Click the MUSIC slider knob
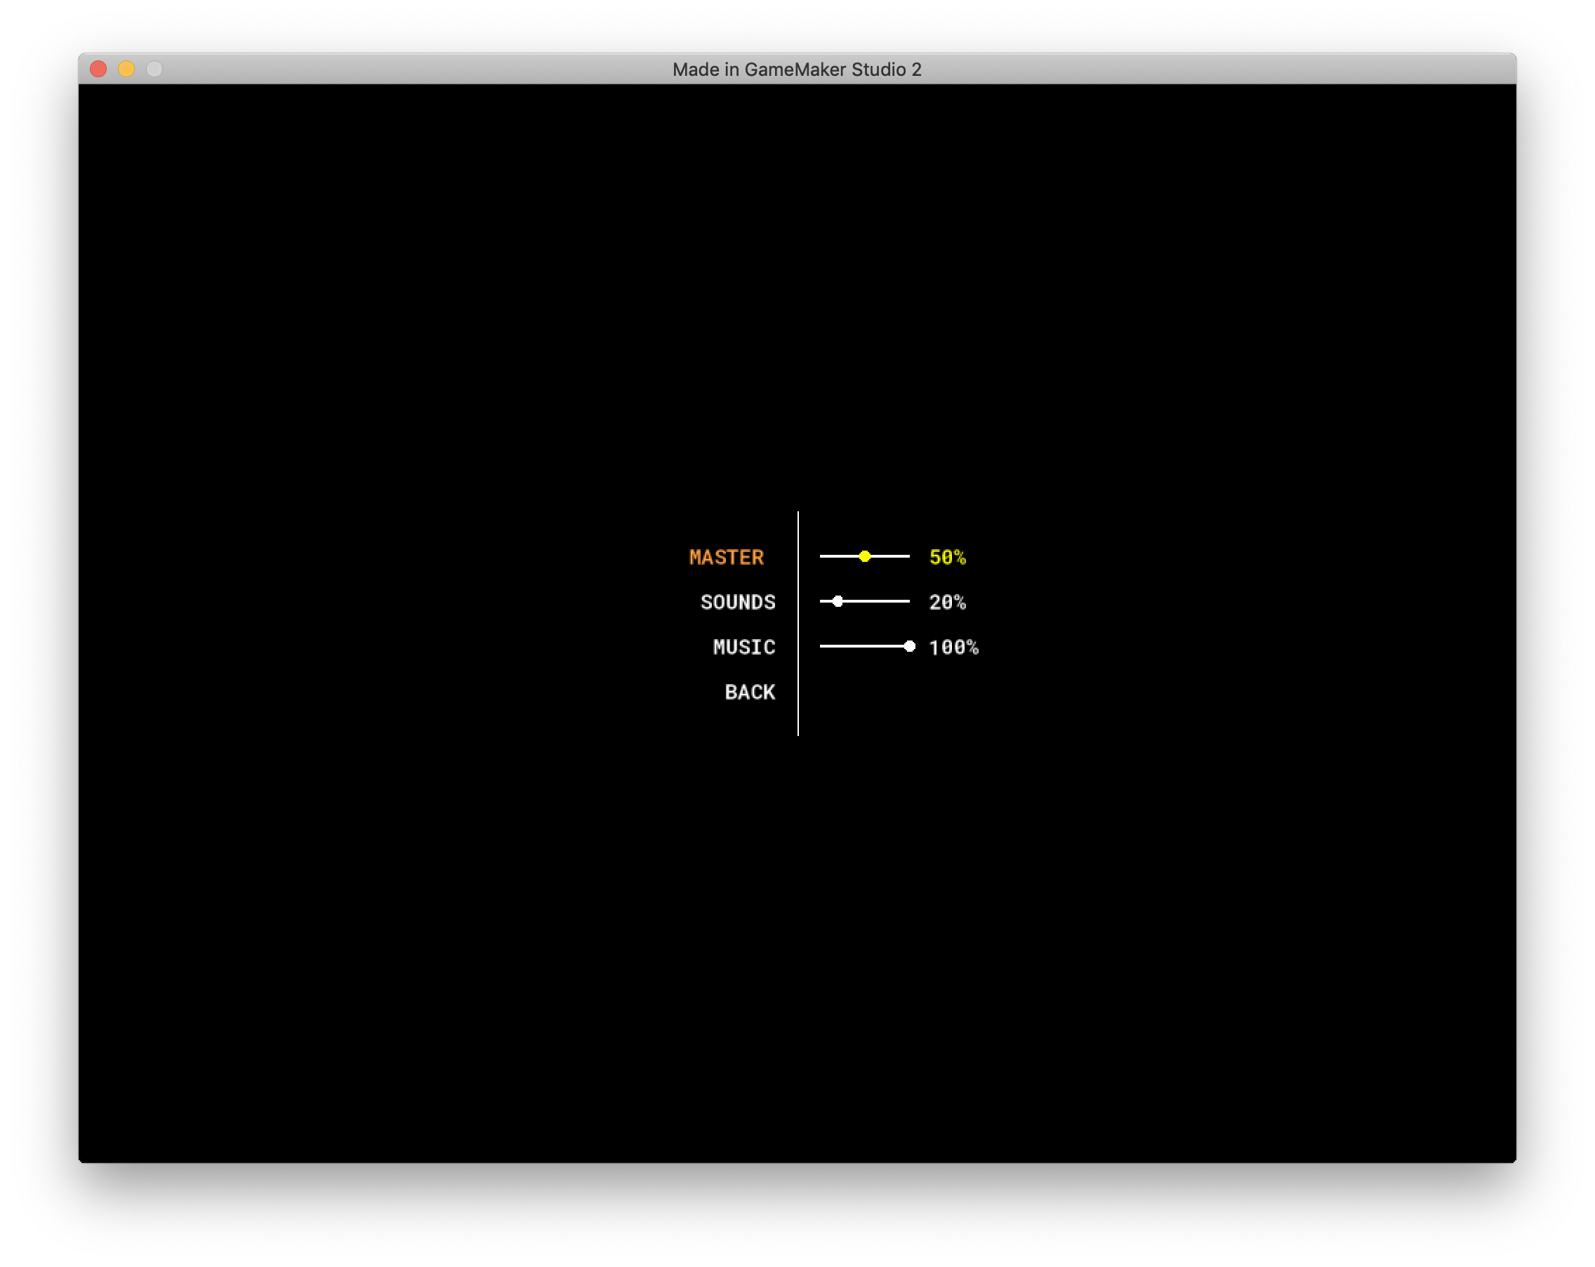The width and height of the screenshot is (1595, 1267). [909, 647]
